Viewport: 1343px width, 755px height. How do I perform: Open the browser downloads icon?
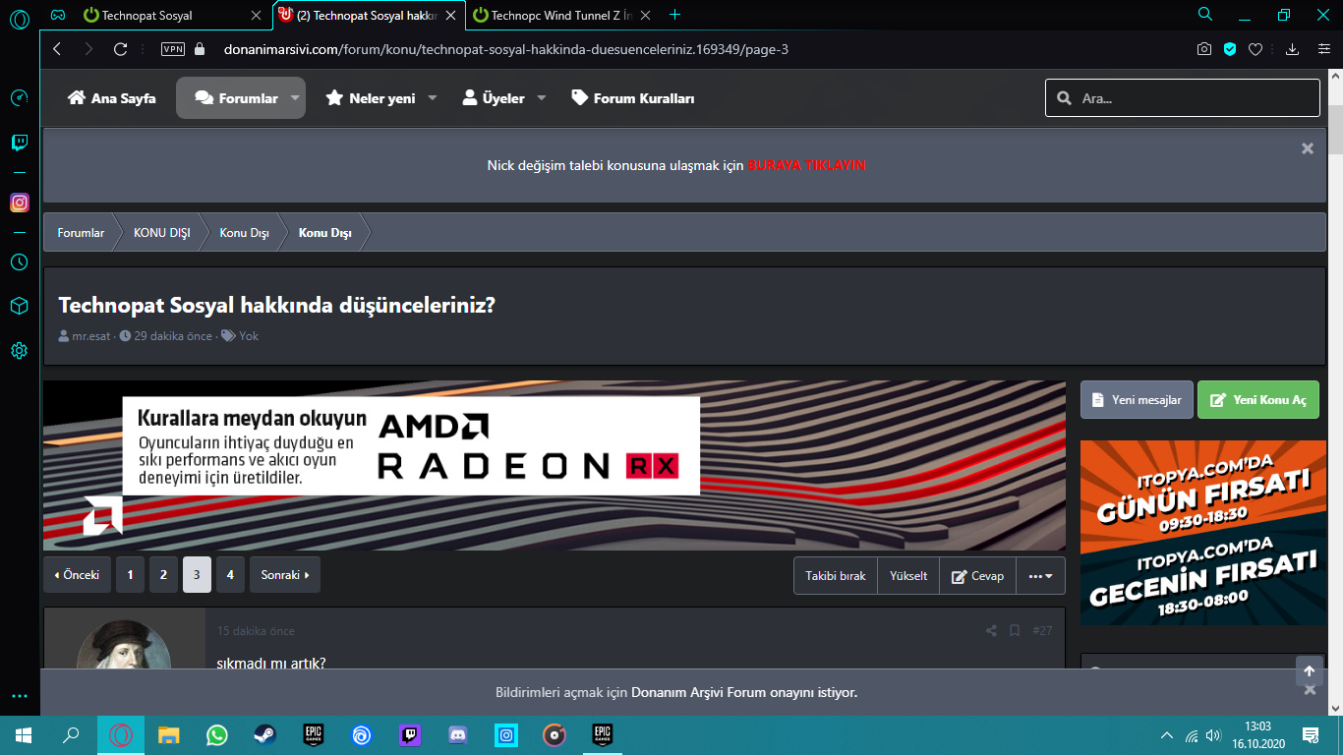[x=1293, y=49]
